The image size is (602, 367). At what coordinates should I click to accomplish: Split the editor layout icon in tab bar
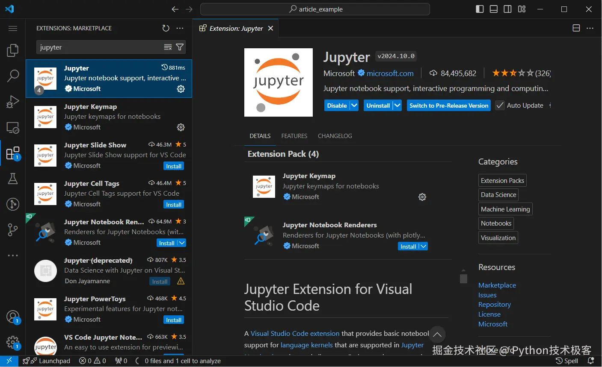[x=576, y=28]
